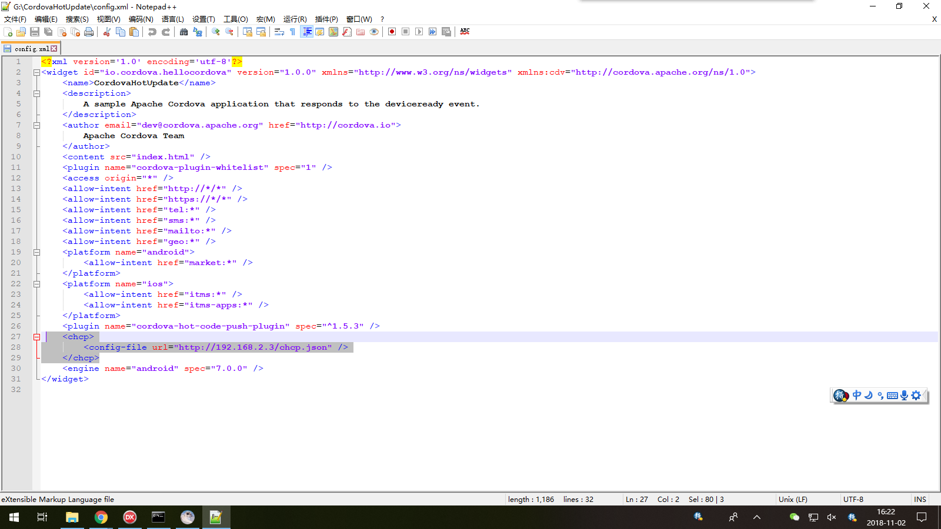Open the 搜索(S) menu
Image resolution: width=941 pixels, height=529 pixels.
click(77, 19)
